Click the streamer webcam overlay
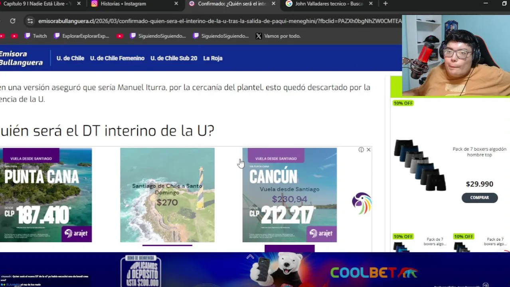The width and height of the screenshot is (510, 287). [x=456, y=56]
